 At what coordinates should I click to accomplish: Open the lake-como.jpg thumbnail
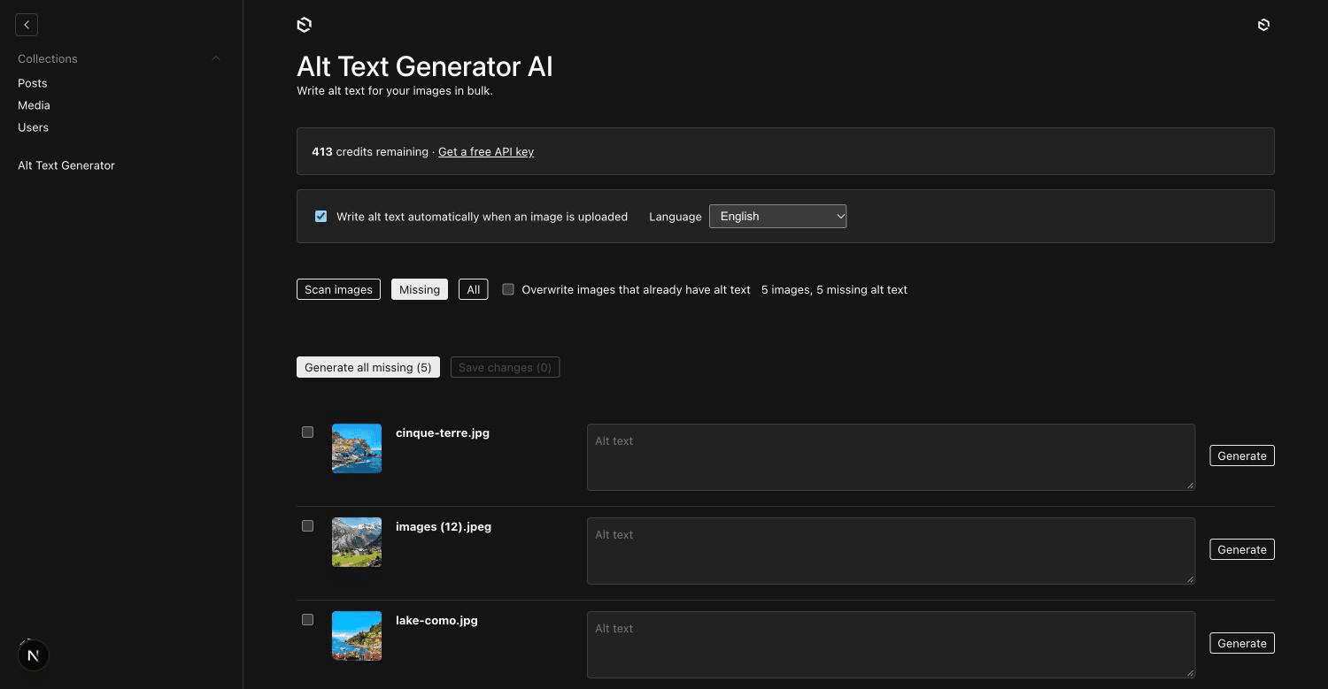click(x=357, y=636)
